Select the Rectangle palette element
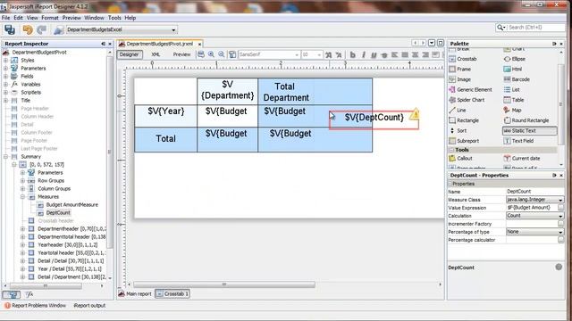Screen dimensions: 572x321 (x=464, y=120)
